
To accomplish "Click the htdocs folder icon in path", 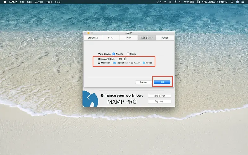I will click(144, 63).
